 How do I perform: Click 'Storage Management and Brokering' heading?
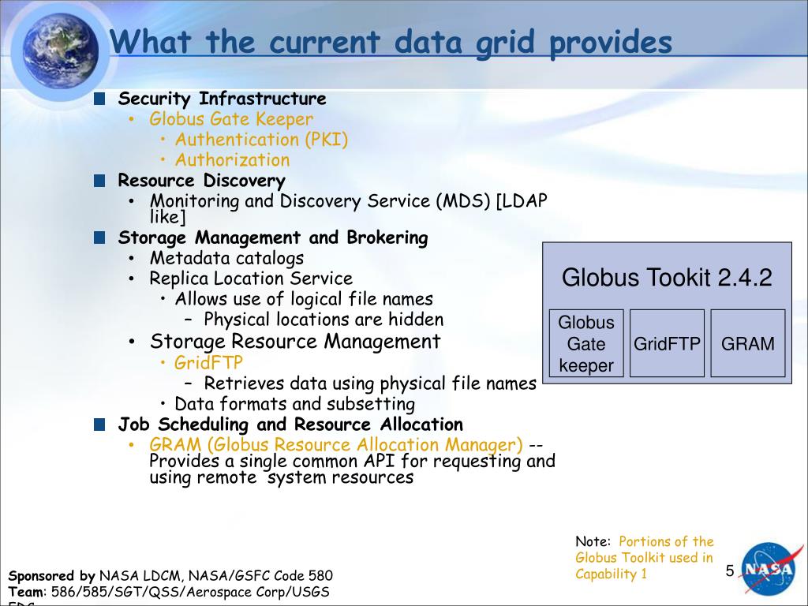[x=273, y=238]
